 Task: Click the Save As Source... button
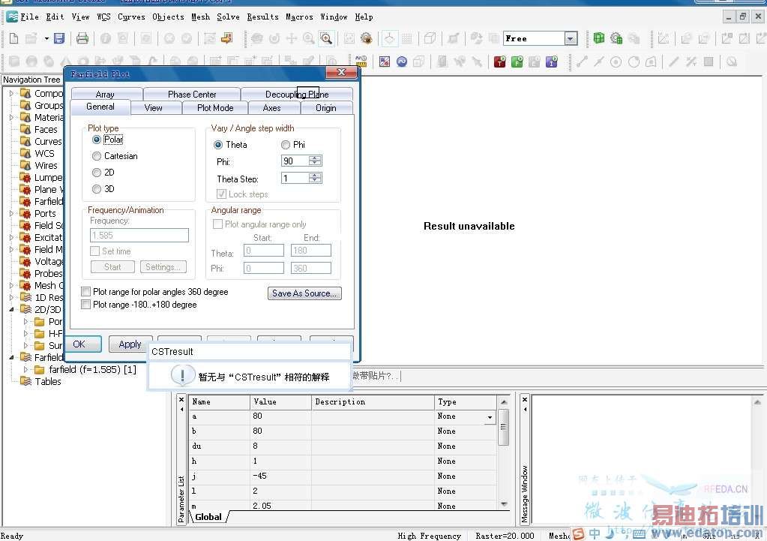pyautogui.click(x=304, y=293)
